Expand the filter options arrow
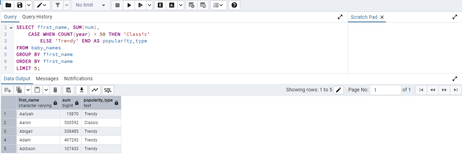The height and width of the screenshot is (155, 462). (66, 5)
